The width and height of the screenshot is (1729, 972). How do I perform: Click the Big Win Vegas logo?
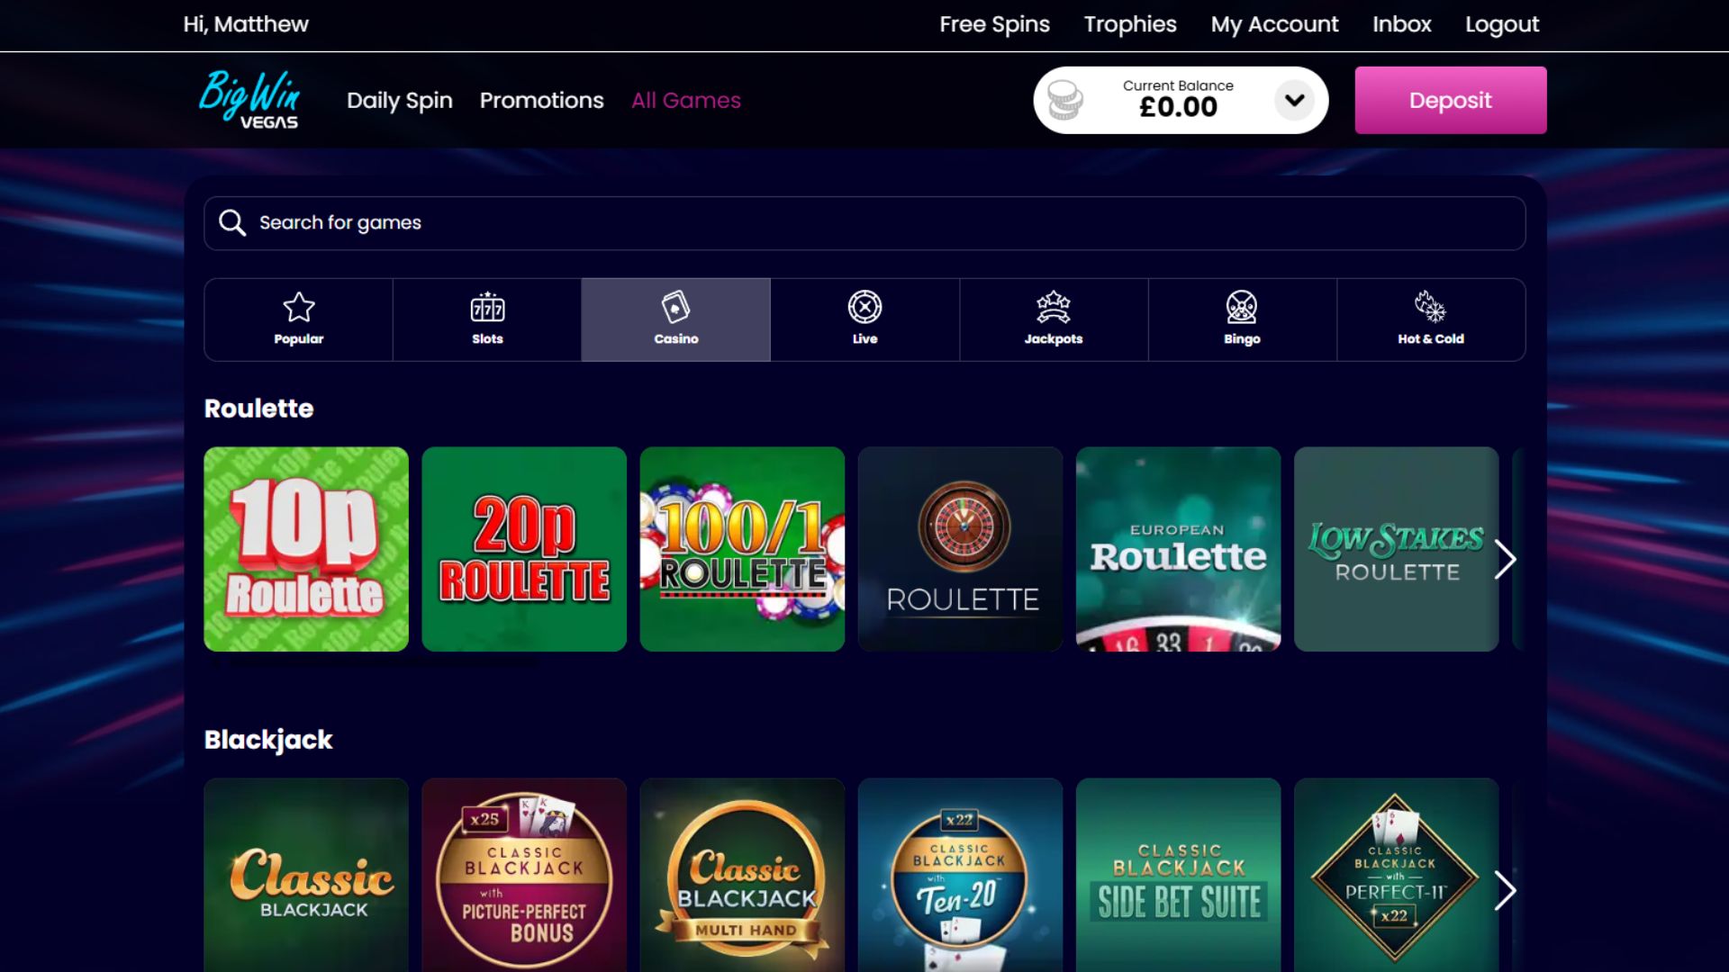click(x=249, y=100)
